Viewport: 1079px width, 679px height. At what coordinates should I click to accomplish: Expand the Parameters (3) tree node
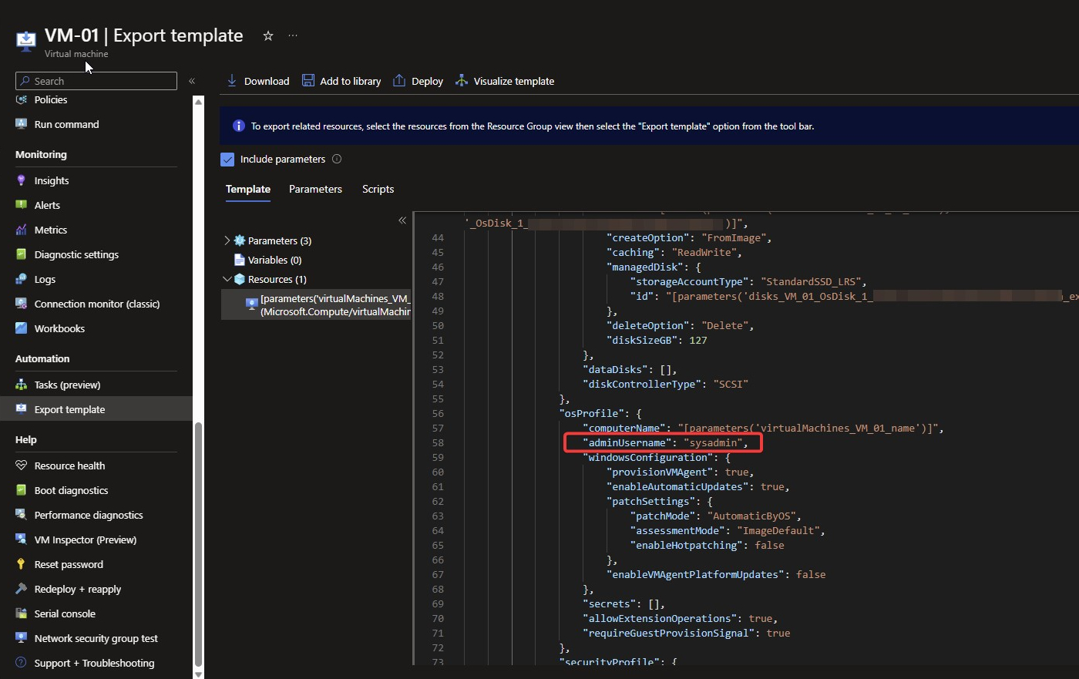(227, 241)
